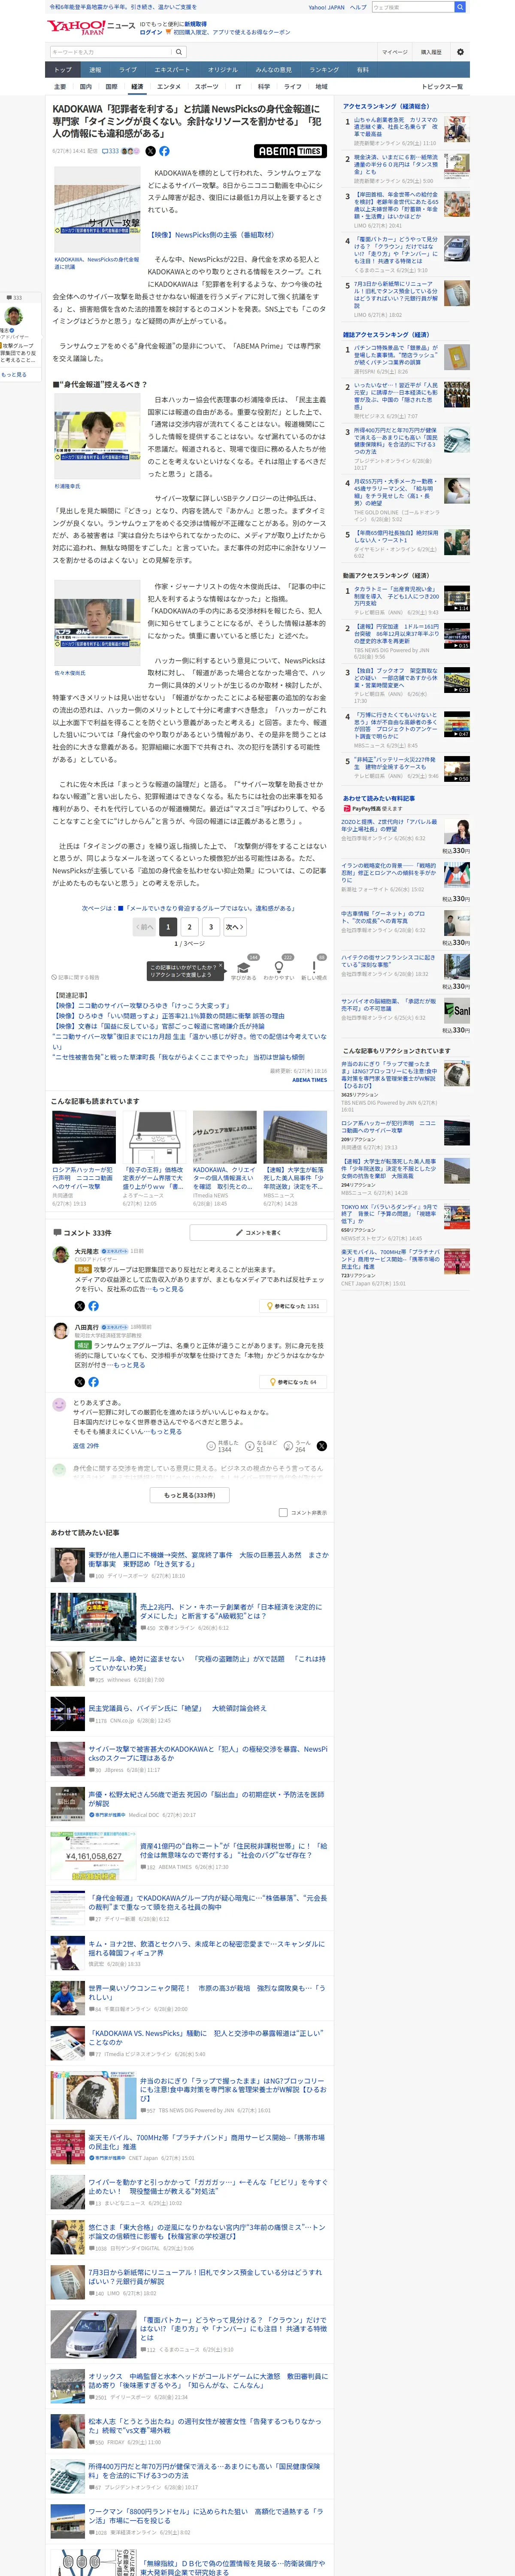515x2576 pixels.
Task: Expand the とりあえずさあ comment もっと見る
Action: [166, 1431]
